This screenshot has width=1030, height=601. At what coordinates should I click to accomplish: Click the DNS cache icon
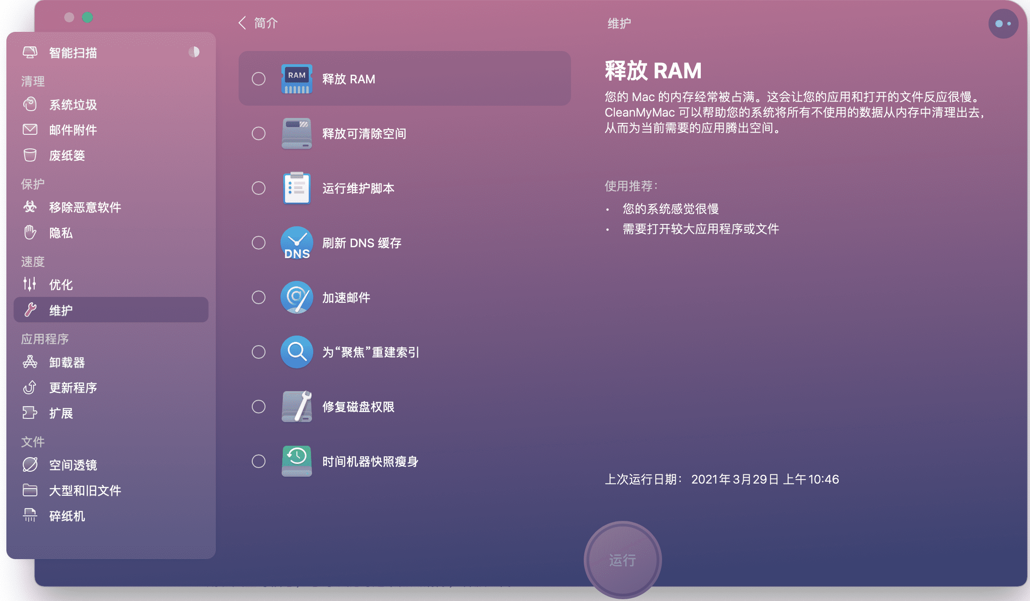297,243
